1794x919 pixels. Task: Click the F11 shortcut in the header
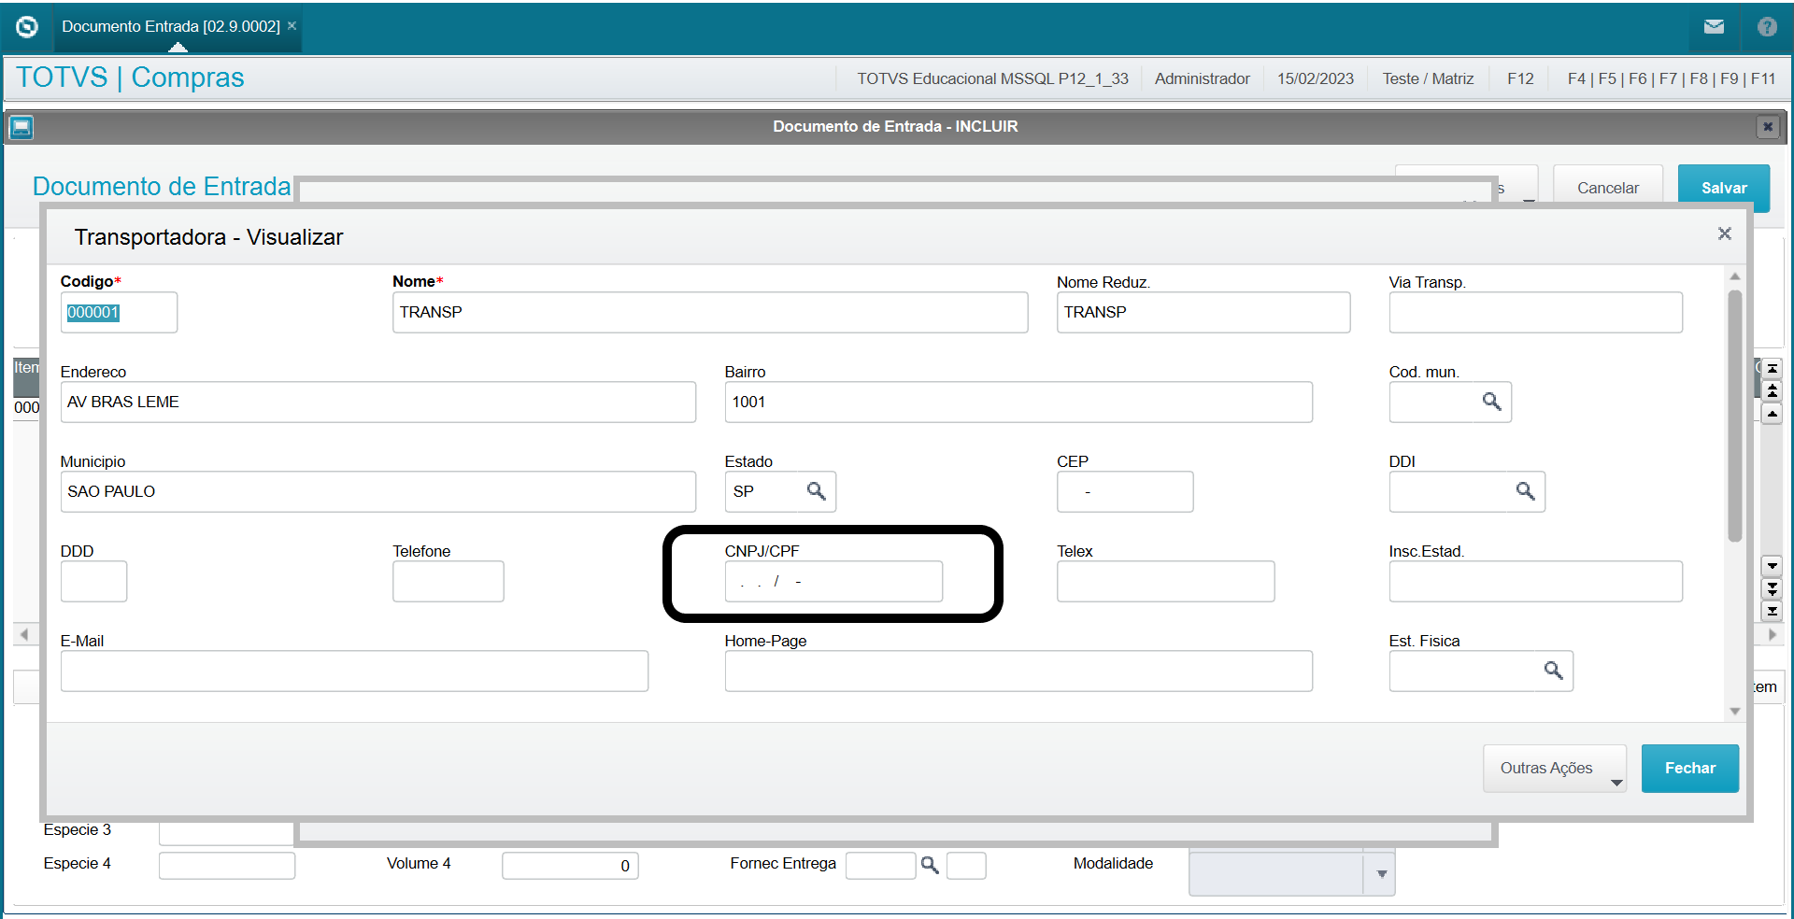(x=1763, y=78)
